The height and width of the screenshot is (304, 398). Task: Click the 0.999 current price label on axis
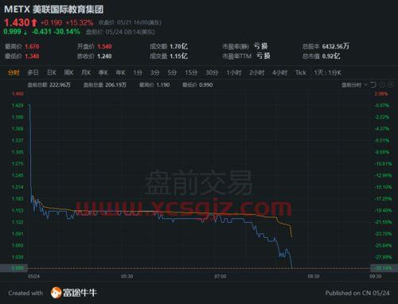(18, 268)
